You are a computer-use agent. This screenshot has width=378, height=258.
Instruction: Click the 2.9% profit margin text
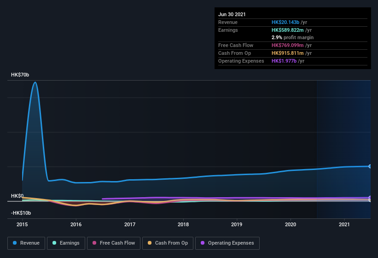[x=292, y=37]
